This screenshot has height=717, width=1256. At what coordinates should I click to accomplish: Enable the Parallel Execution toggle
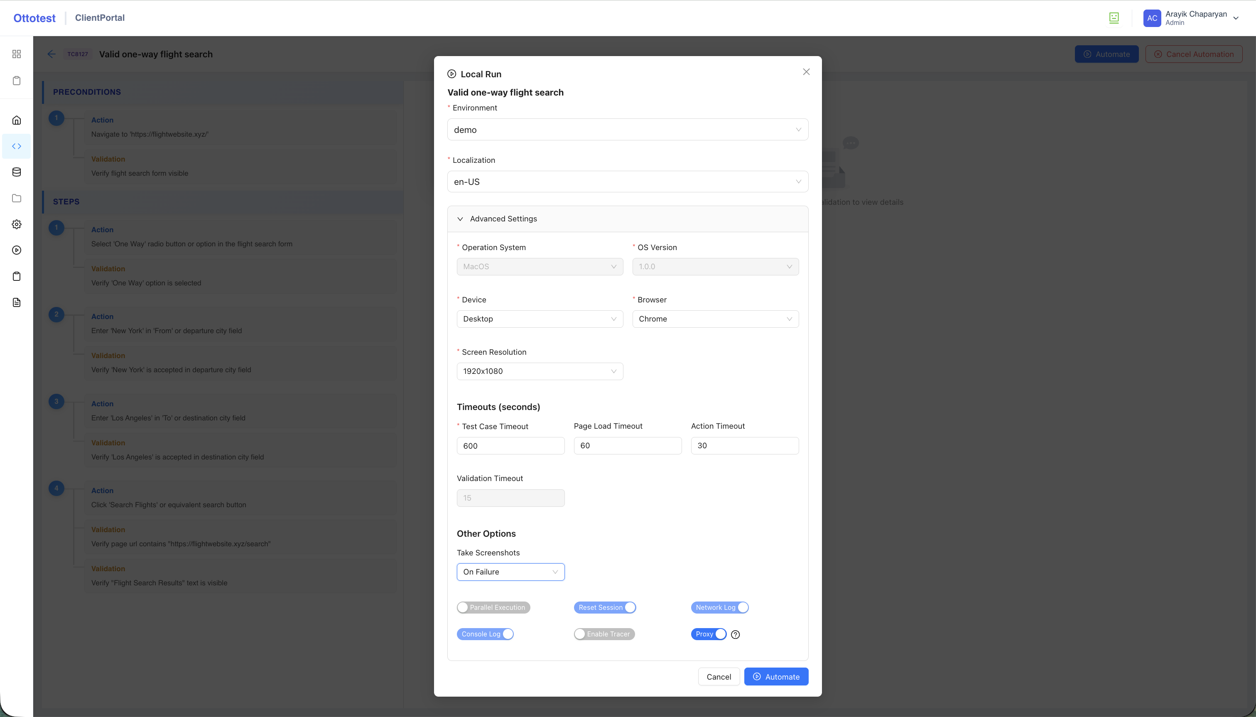[493, 607]
